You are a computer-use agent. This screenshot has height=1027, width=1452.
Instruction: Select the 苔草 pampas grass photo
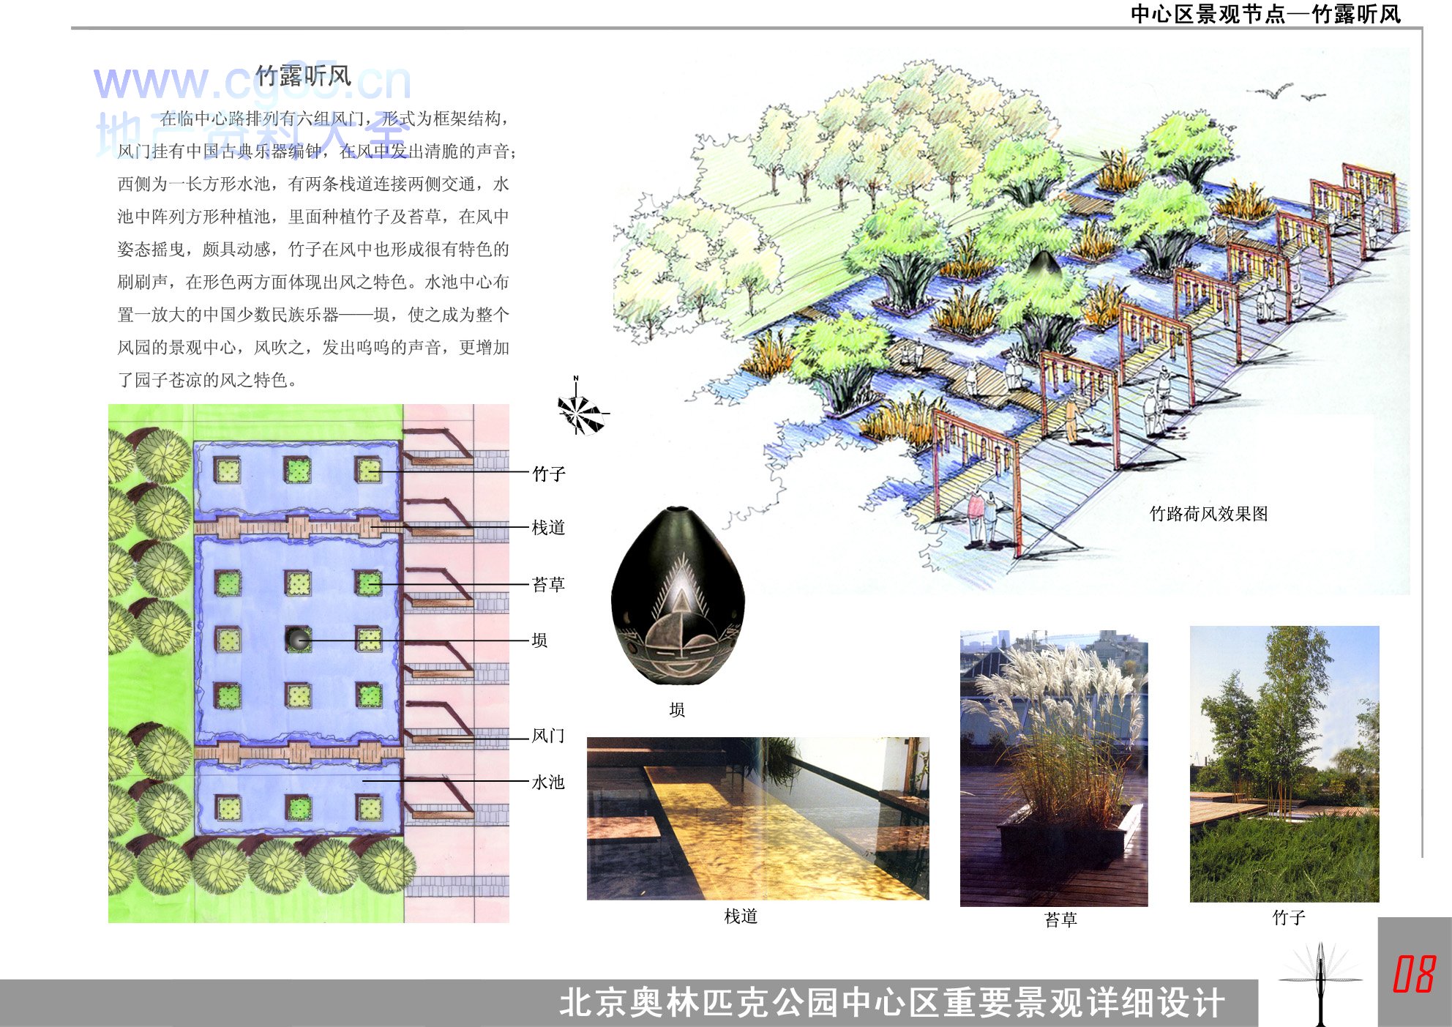coord(1053,767)
